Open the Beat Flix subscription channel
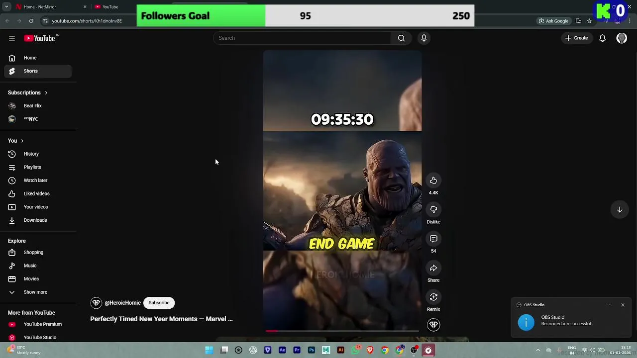 (38, 106)
